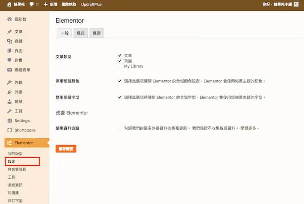Open the 系統資訊 submenu item
The image size is (304, 204).
point(15,185)
